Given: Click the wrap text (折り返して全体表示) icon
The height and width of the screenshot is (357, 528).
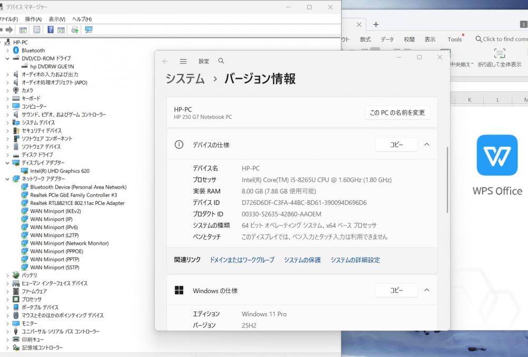Looking at the screenshot, I should pos(499,53).
